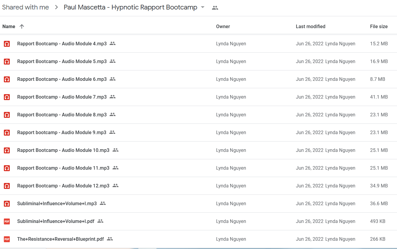397x249 pixels.
Task: Click audio icon of Audio Module 8.mp3
Action: coord(7,115)
